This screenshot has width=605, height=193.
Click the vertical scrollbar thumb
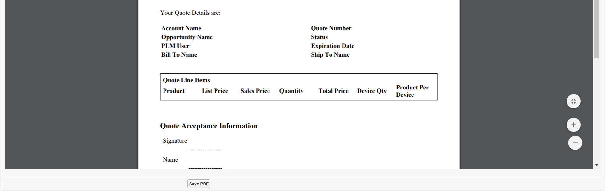596,28
